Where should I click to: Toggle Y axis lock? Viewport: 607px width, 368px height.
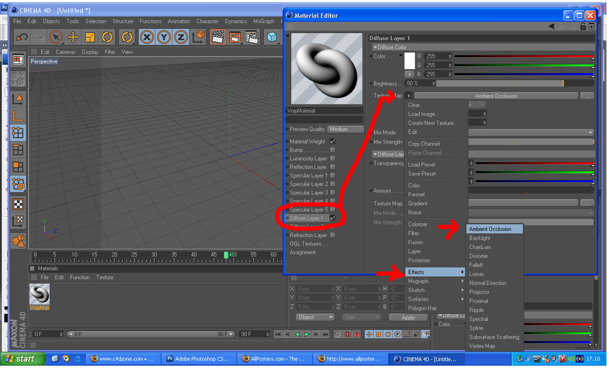(164, 37)
